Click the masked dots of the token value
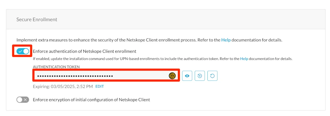 [x=75, y=76]
